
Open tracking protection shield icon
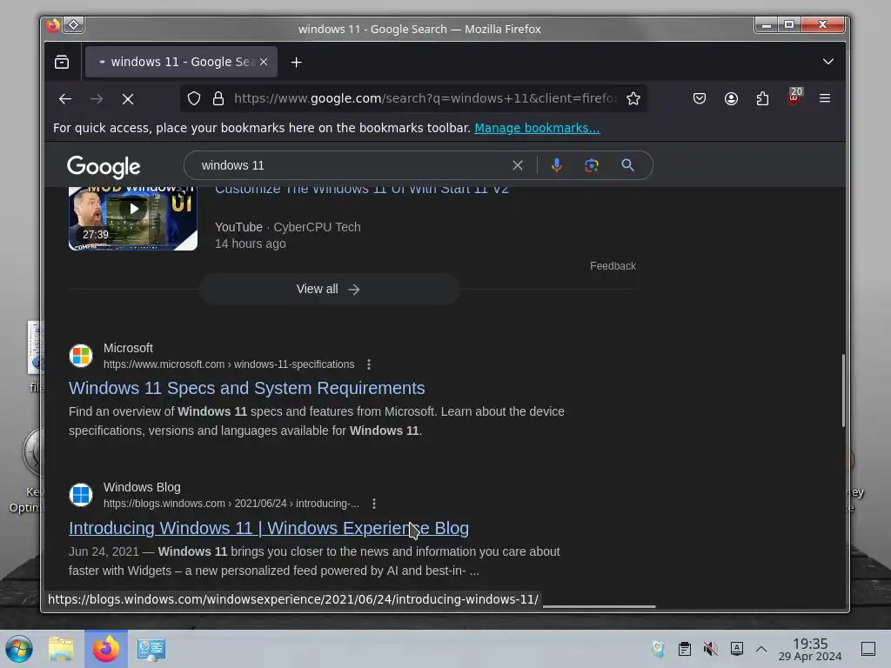tap(194, 99)
